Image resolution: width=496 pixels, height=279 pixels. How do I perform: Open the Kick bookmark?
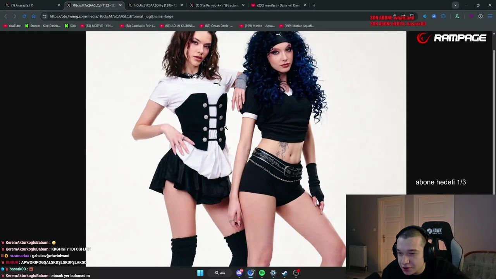point(71,26)
